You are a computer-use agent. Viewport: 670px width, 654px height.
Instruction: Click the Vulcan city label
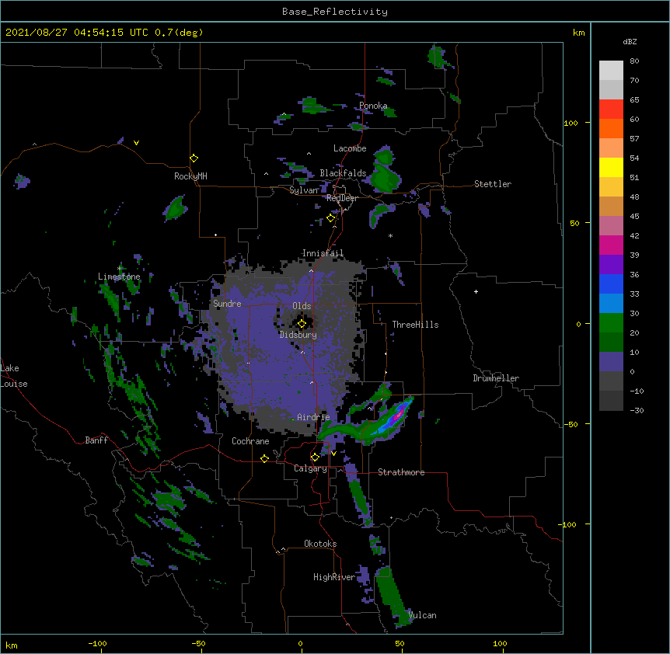422,615
